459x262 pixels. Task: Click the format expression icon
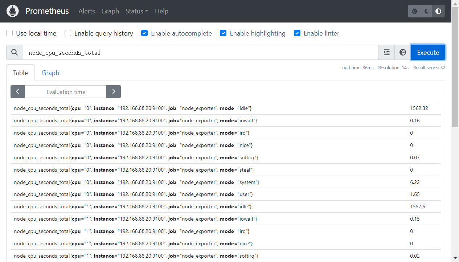[387, 53]
